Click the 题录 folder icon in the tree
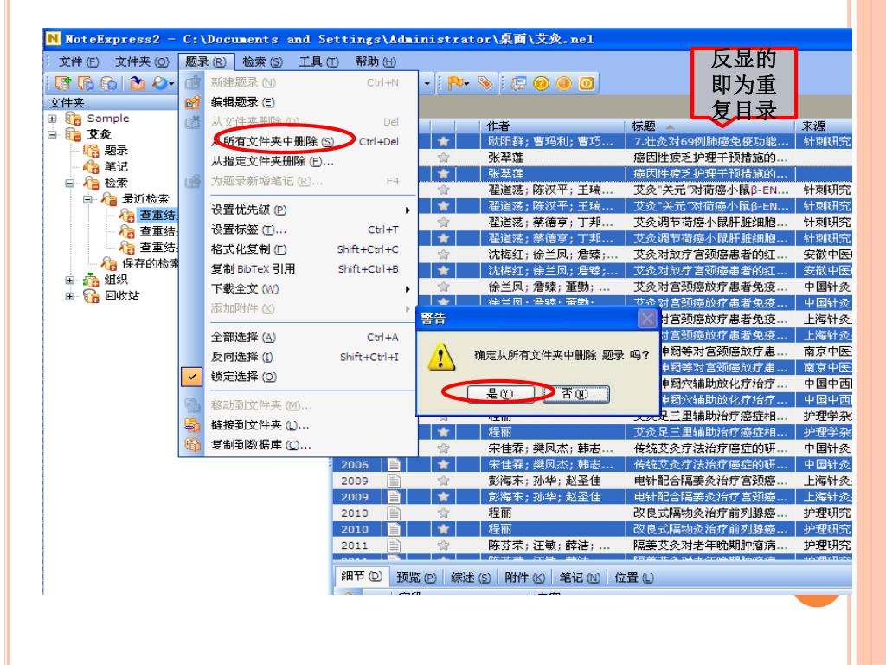 pyautogui.click(x=90, y=151)
